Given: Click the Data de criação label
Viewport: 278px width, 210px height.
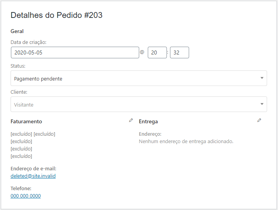Looking at the screenshot, I should click(x=28, y=42).
